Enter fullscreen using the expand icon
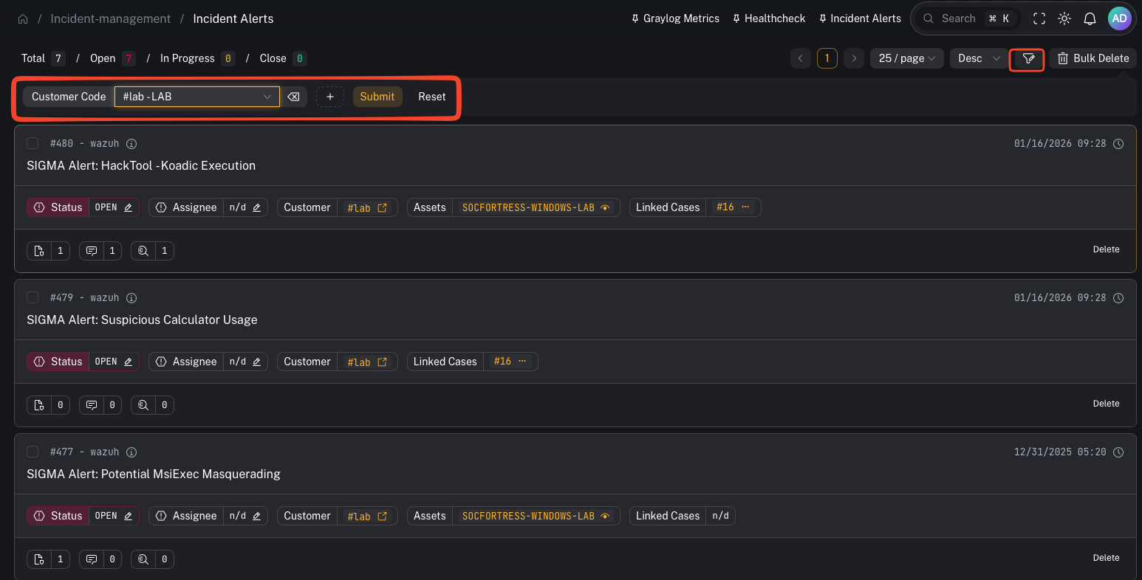Viewport: 1142px width, 580px height. coord(1039,18)
